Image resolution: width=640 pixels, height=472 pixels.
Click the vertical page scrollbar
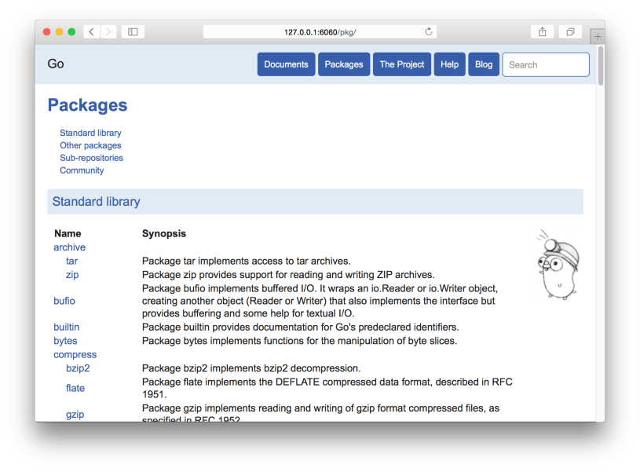pyautogui.click(x=601, y=67)
